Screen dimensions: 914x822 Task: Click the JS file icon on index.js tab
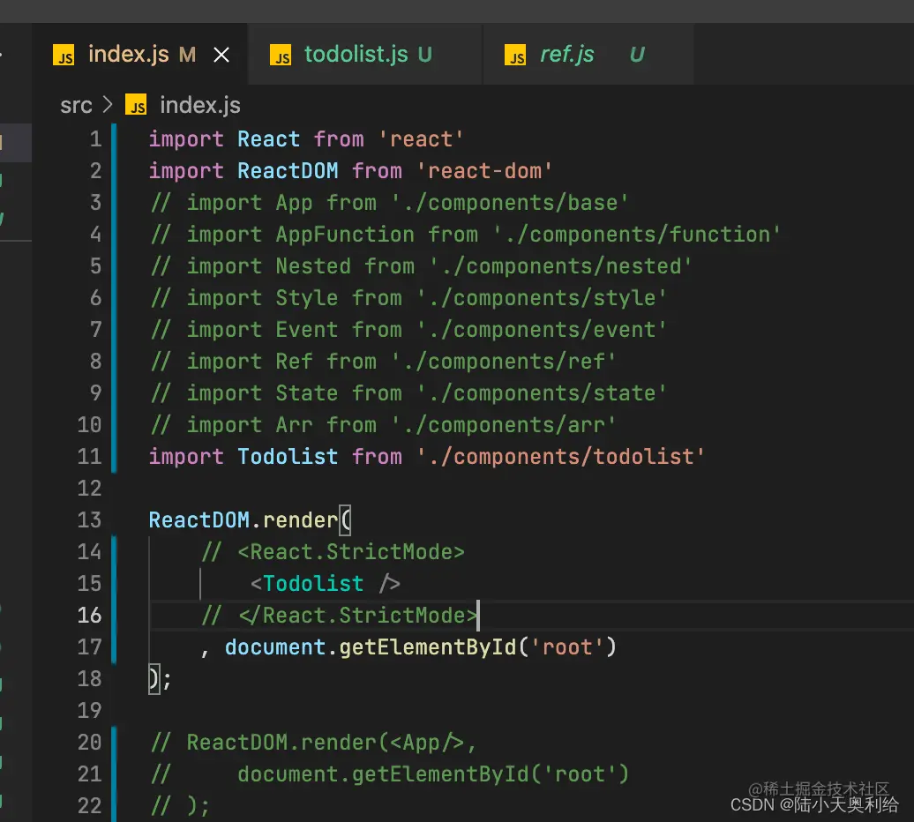click(64, 55)
